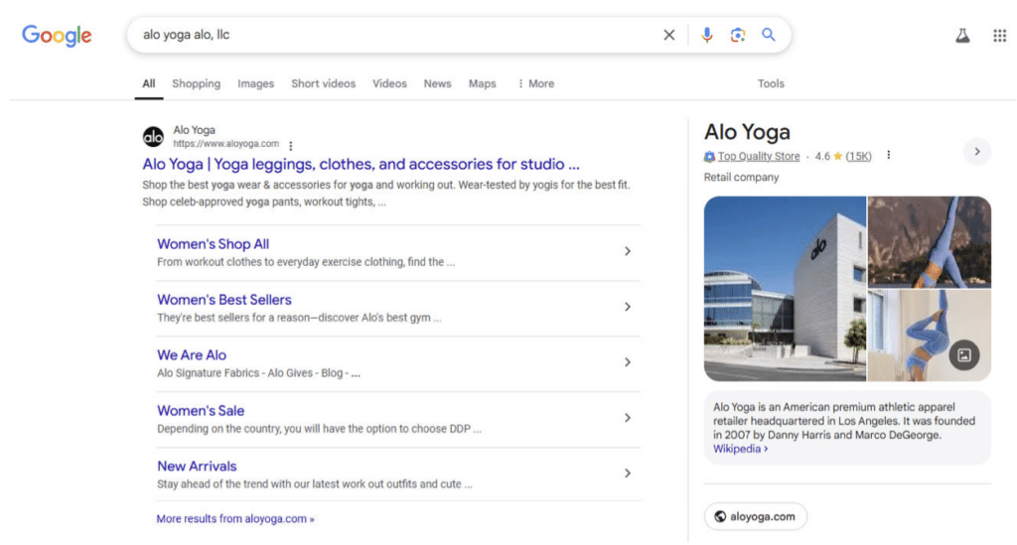This screenshot has height=545, width=1017.
Task: Open the image gallery icon on photo
Action: click(x=963, y=355)
